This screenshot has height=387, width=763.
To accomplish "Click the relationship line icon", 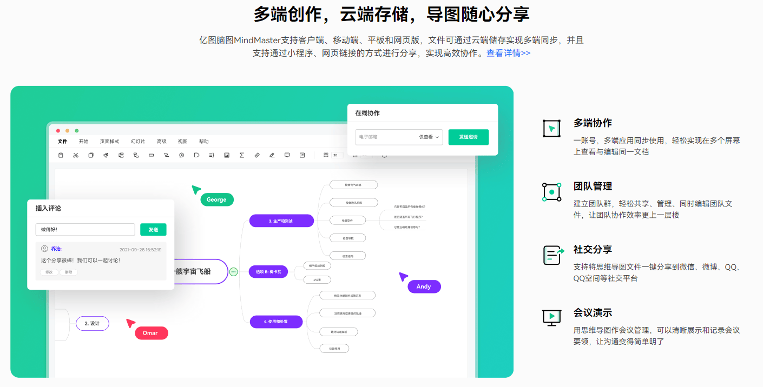I will (166, 155).
